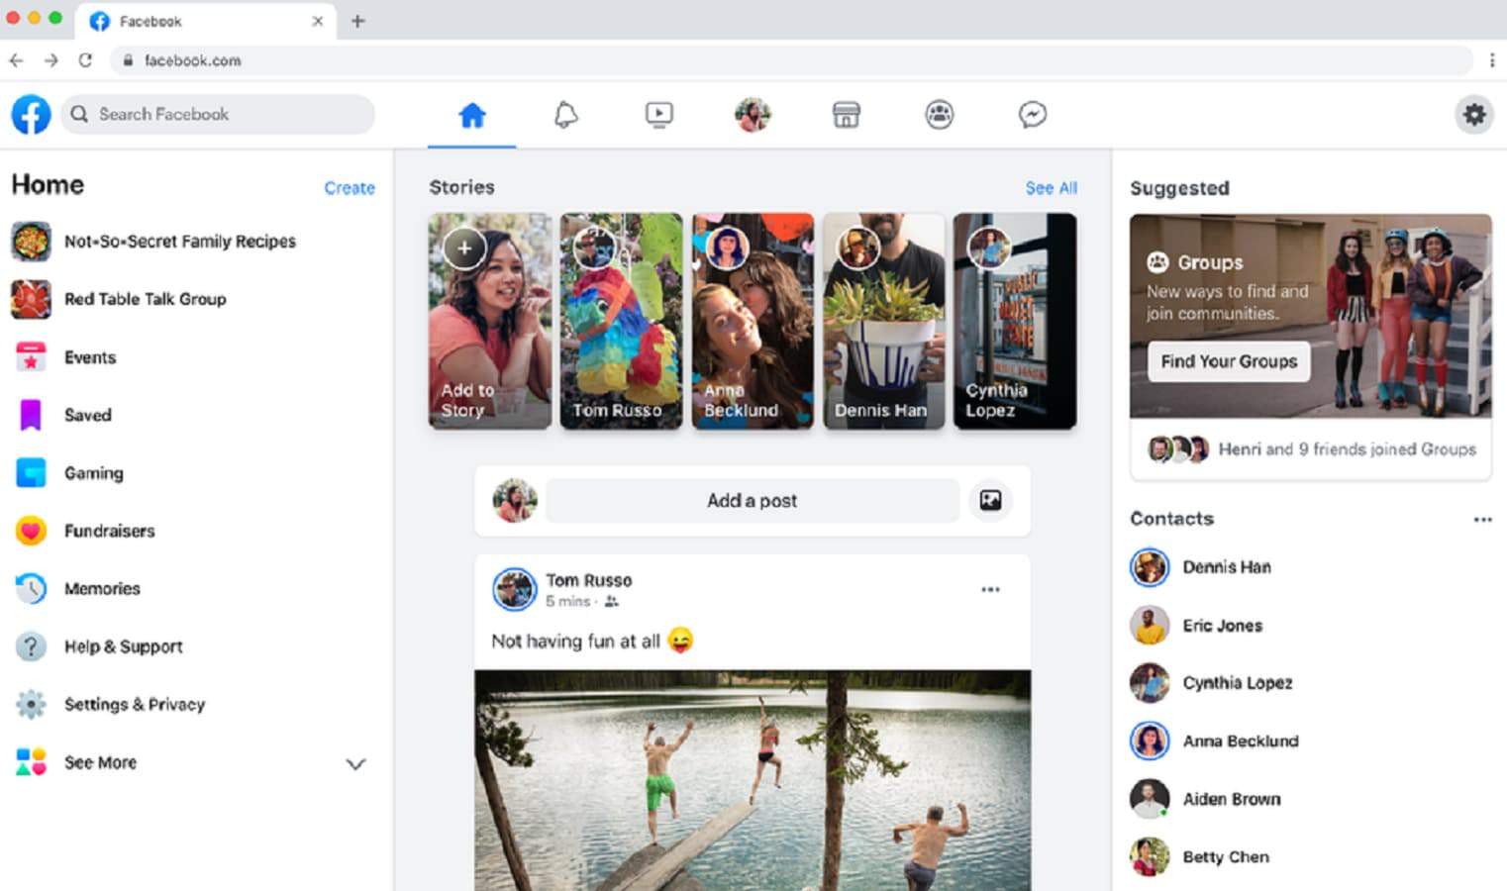View Cynthia Lopez's story
Image resolution: width=1507 pixels, height=891 pixels.
[x=1015, y=321]
